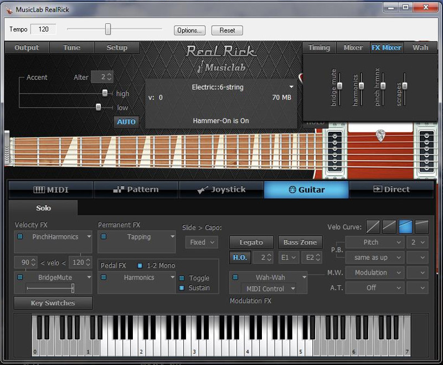Toggle the AUTO accent button
443x365 pixels.
126,122
